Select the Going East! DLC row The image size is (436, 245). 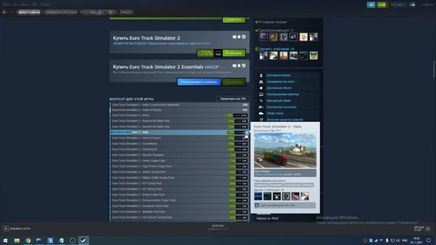180,150
